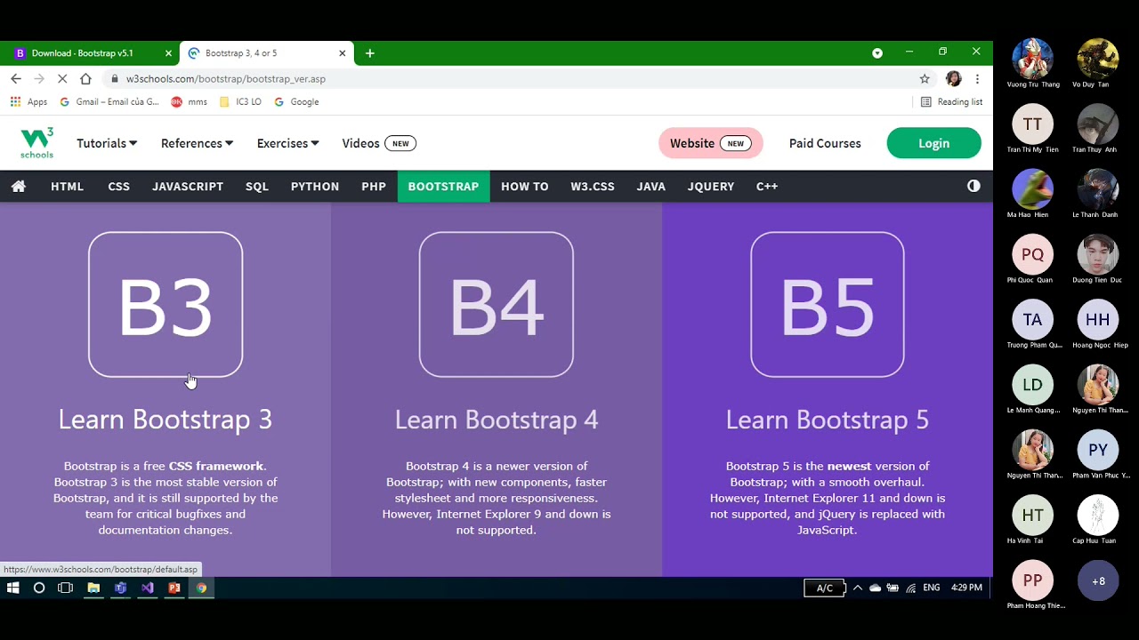
Task: Select the highlighted BOOTSTRAP nav item
Action: 443,187
